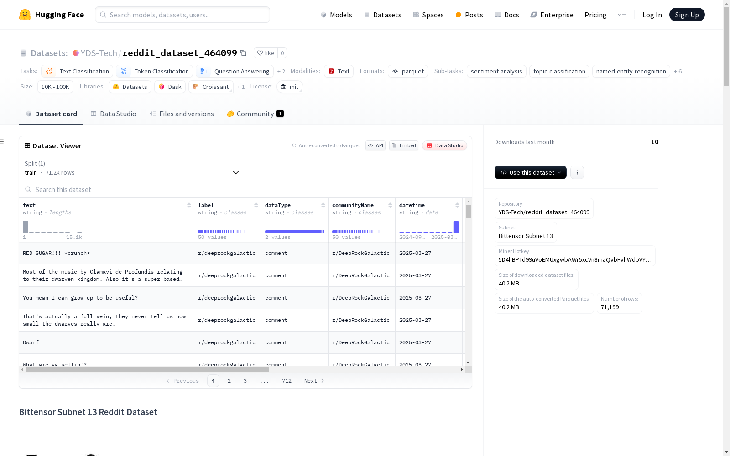Go to page 3 of results
The image size is (730, 456).
(245, 381)
